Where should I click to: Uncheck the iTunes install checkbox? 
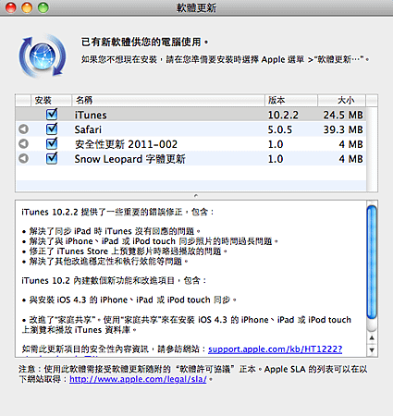pos(52,115)
